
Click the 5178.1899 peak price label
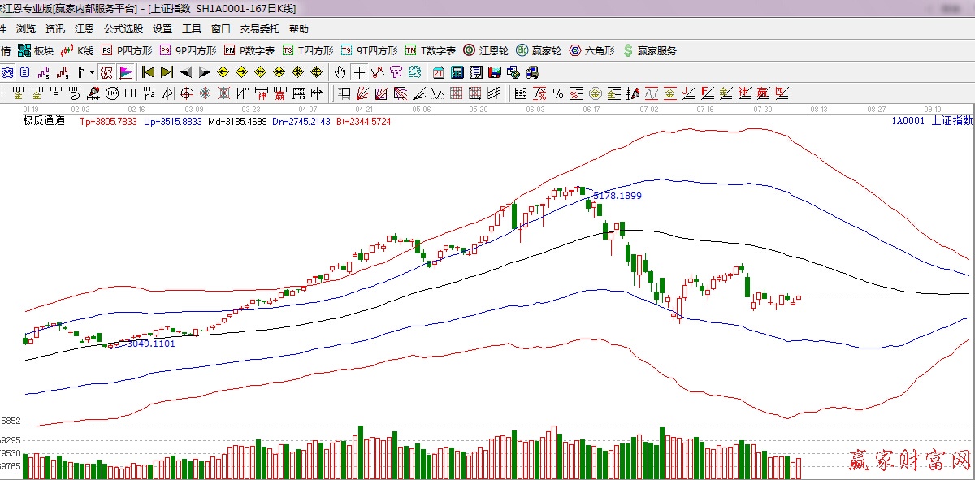617,197
